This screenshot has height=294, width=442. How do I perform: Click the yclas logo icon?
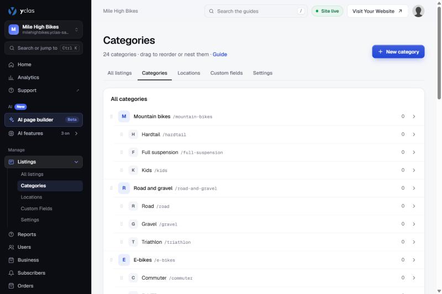coord(12,11)
